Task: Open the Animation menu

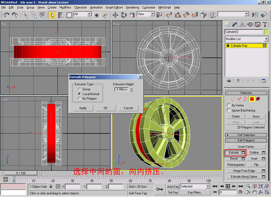Action: point(96,7)
